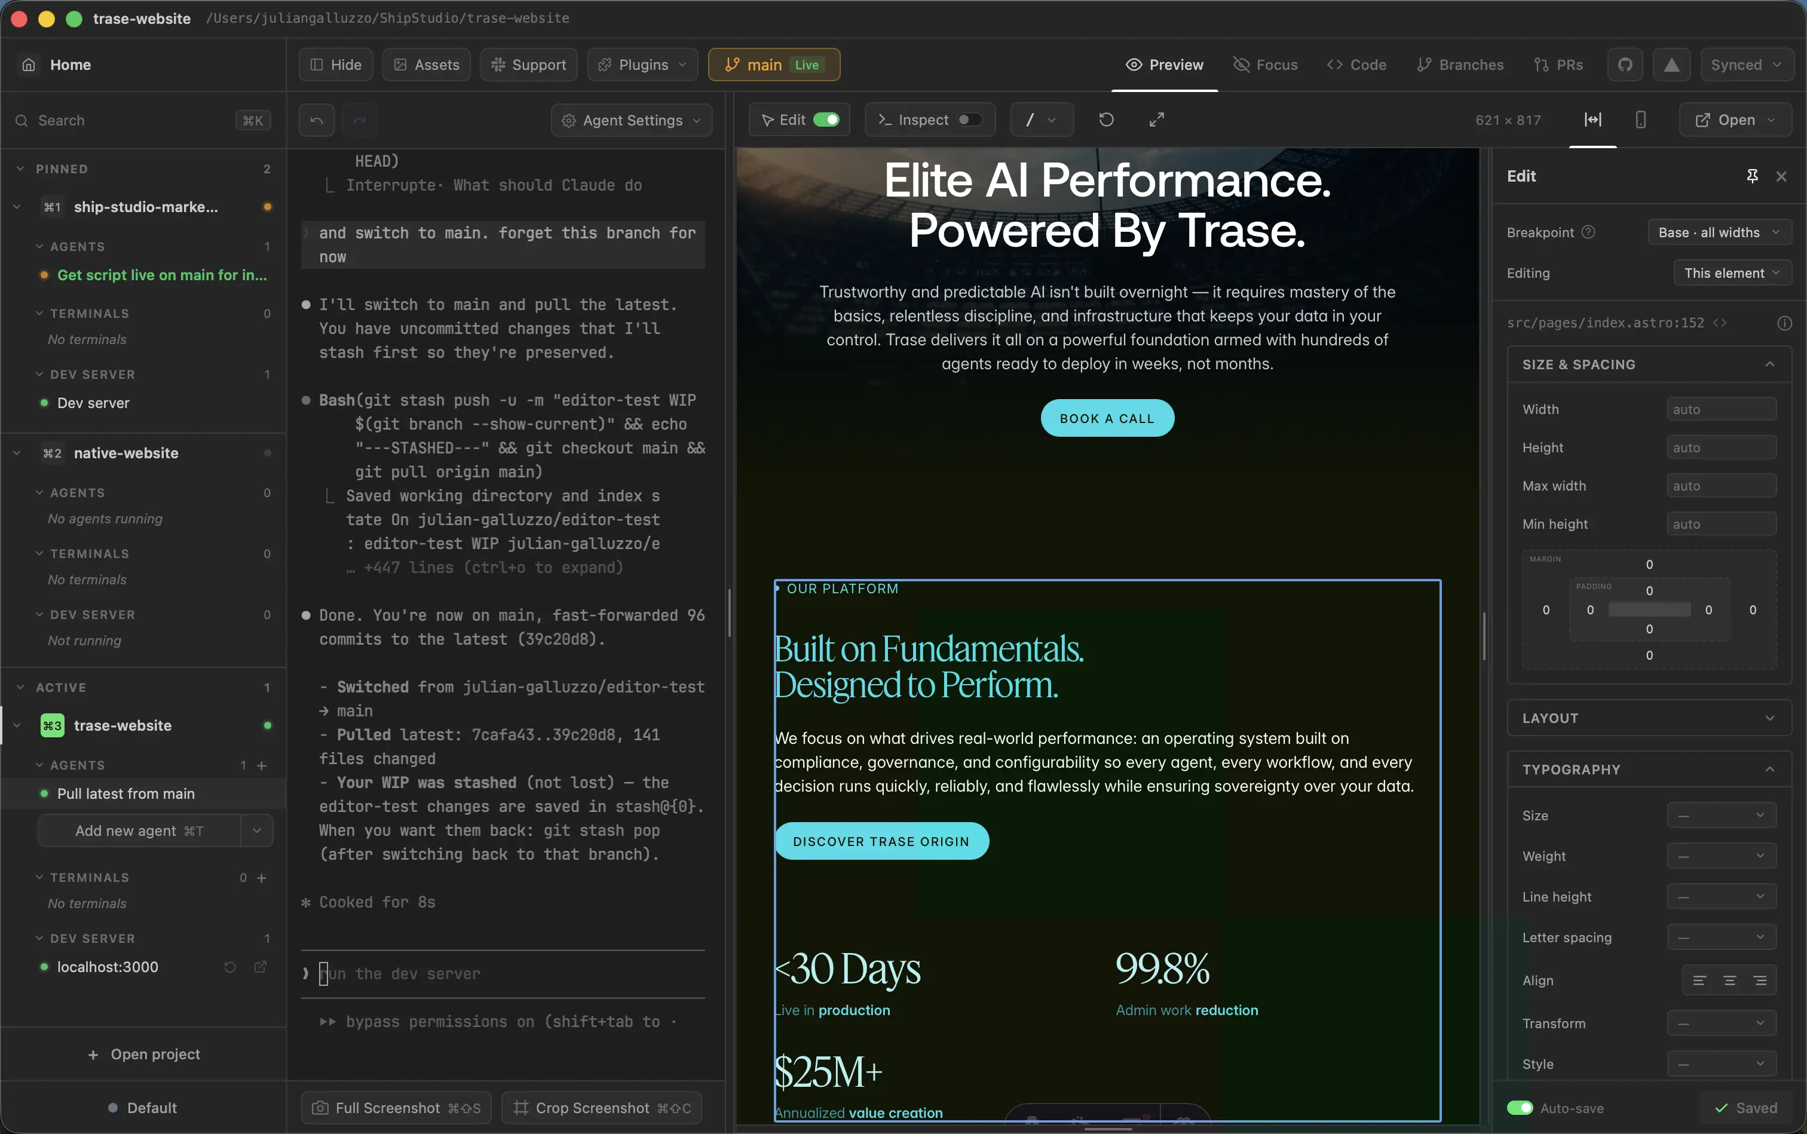Click the search magnifier icon
The height and width of the screenshot is (1134, 1807).
tap(22, 120)
